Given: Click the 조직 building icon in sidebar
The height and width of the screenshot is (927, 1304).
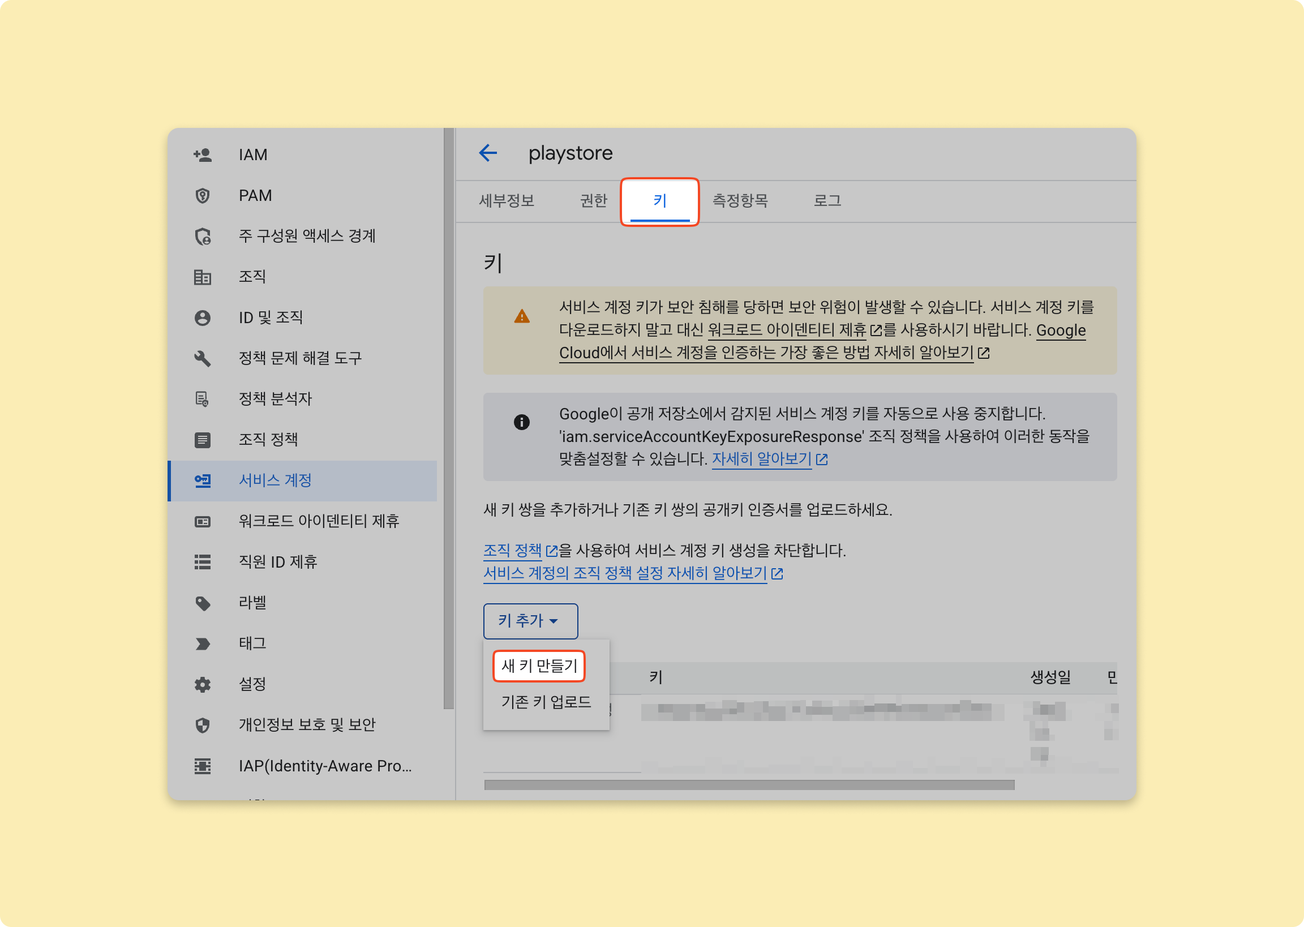Looking at the screenshot, I should pyautogui.click(x=203, y=277).
